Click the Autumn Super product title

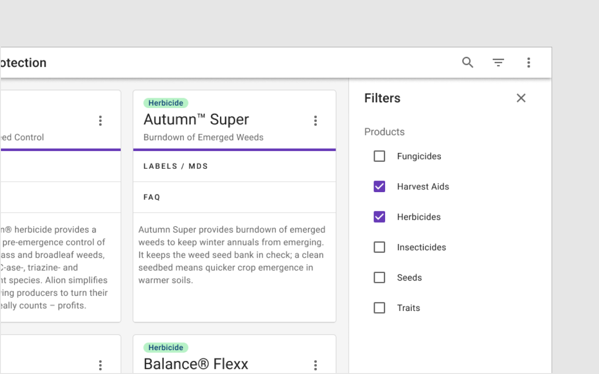point(196,120)
